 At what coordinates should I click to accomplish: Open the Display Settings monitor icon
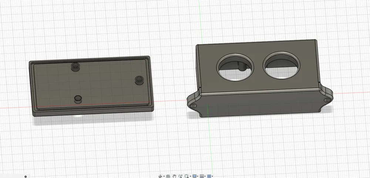click(195, 176)
